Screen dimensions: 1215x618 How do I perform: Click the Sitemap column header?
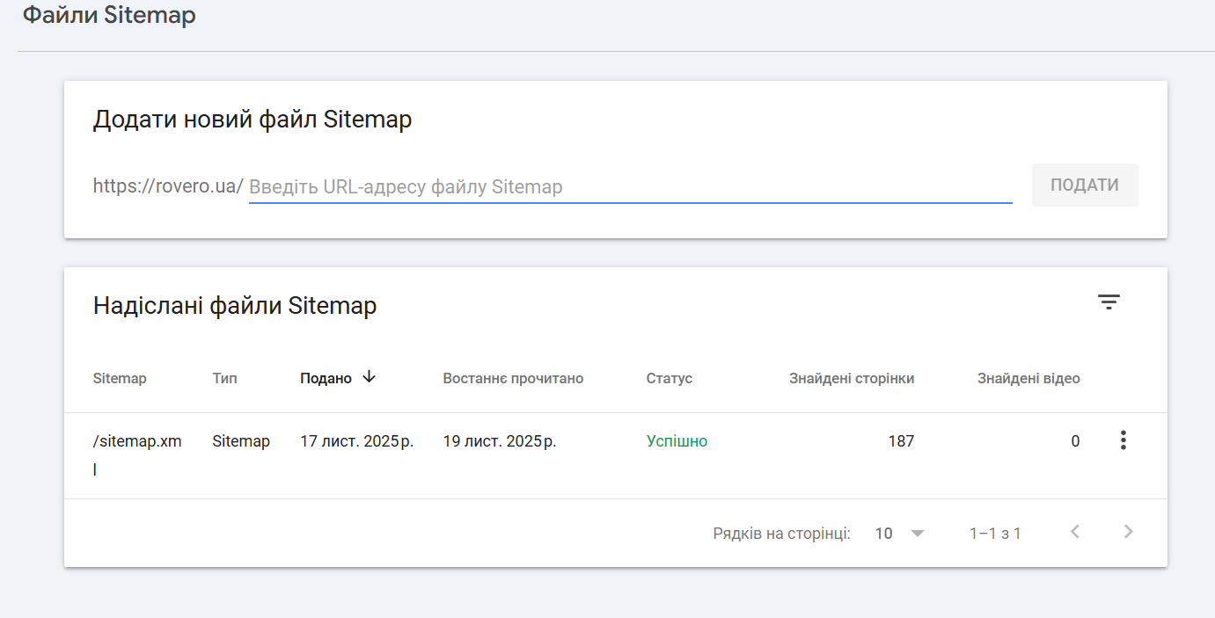click(120, 379)
